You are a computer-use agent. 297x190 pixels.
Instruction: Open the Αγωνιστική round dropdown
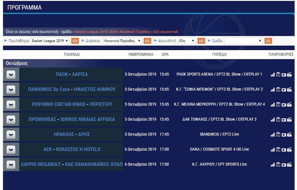click(x=187, y=41)
